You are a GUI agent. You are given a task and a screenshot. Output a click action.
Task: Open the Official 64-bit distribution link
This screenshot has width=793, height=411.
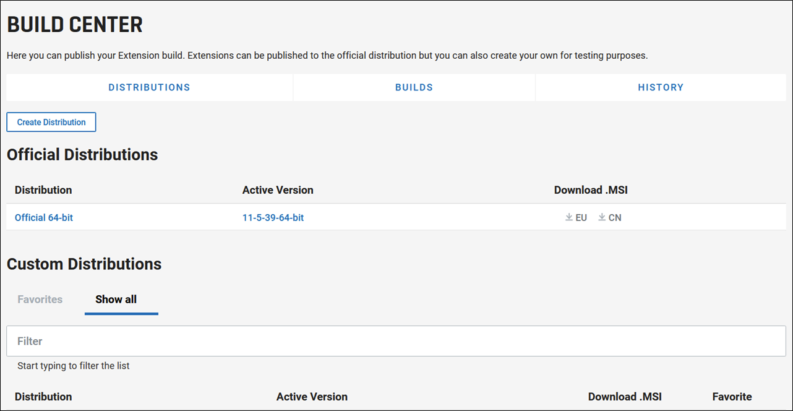click(x=44, y=218)
